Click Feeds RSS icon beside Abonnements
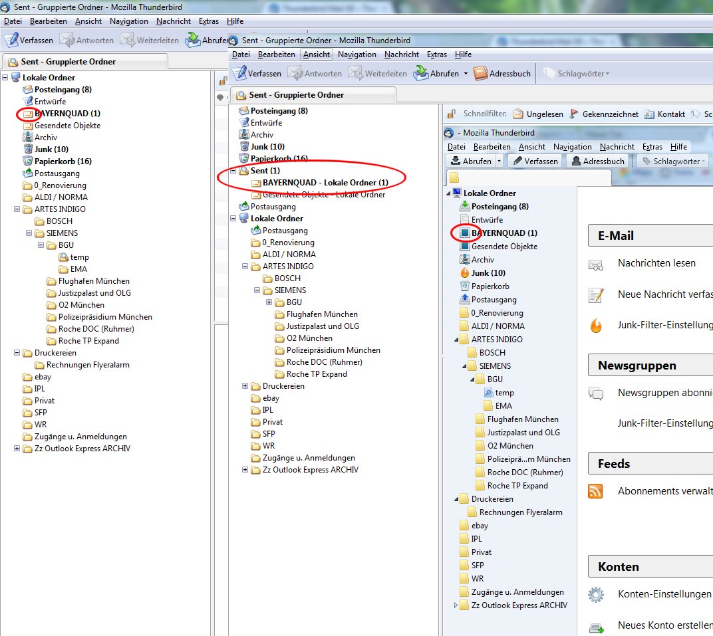Image resolution: width=713 pixels, height=636 pixels. [595, 491]
